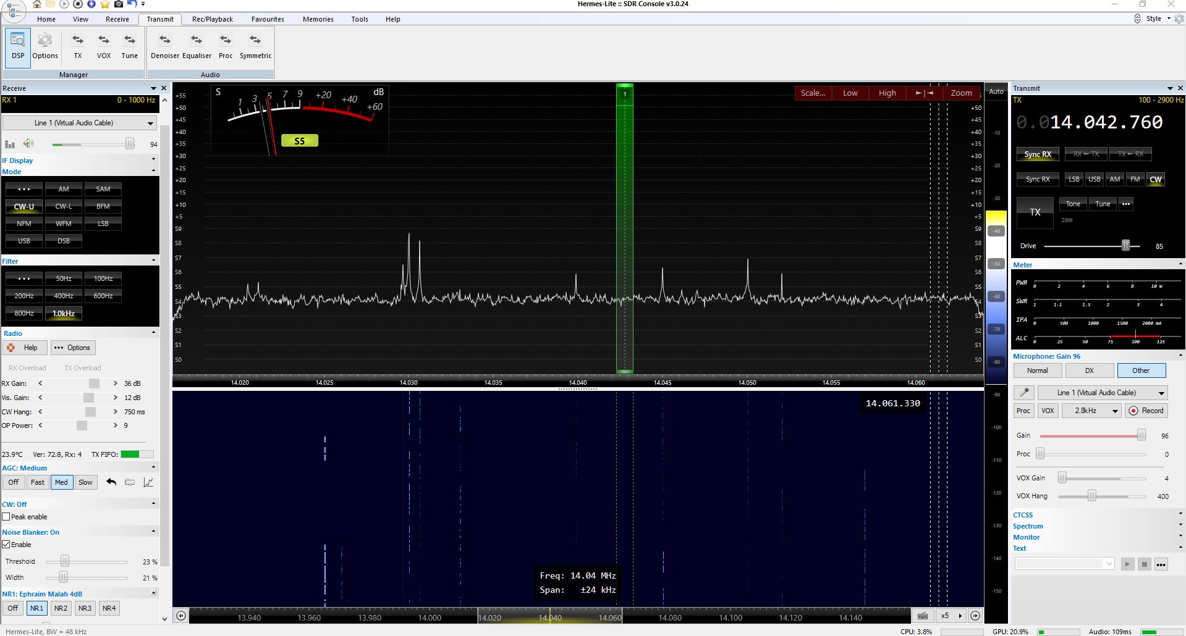Uncheck the Noise Blanker Enable checkbox
The height and width of the screenshot is (636, 1186).
tap(6, 545)
